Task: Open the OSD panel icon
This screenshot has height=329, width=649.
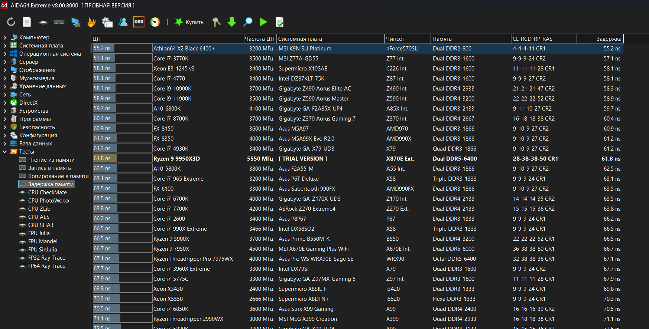Action: [139, 22]
